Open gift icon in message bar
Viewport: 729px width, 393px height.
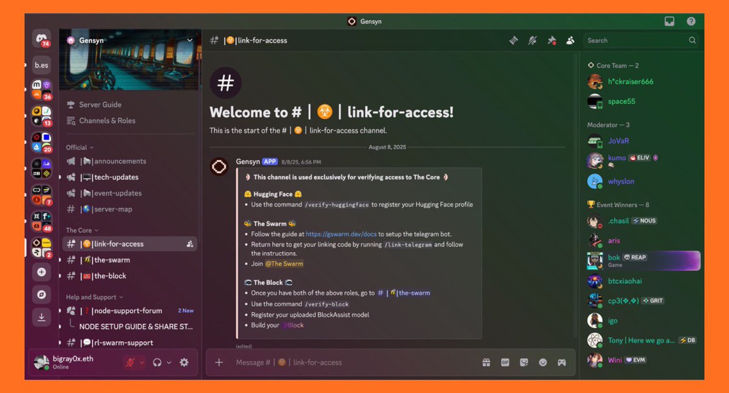(x=486, y=363)
